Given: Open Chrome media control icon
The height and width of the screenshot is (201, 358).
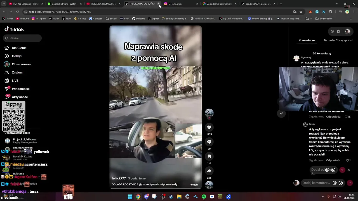Looking at the screenshot, I should [340, 12].
